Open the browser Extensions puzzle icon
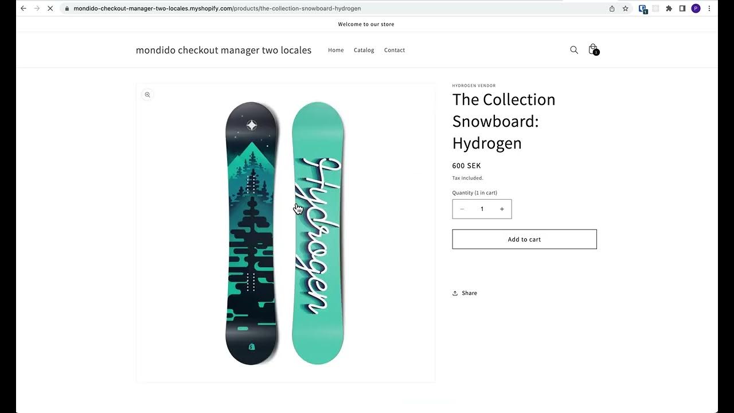Screen dimensions: 734x413 tap(669, 9)
